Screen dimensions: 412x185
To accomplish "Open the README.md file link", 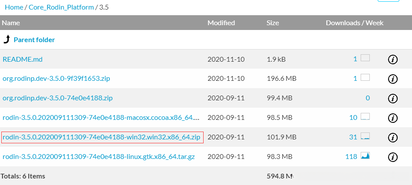I will click(x=23, y=59).
